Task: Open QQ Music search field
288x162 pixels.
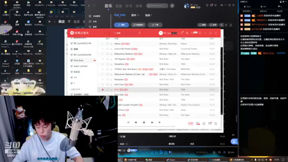Action: tap(157, 6)
